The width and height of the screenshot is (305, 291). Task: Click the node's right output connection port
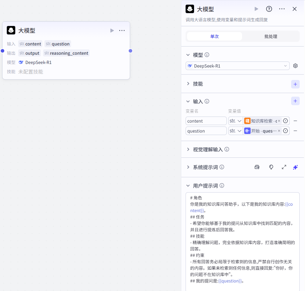[x=130, y=51]
